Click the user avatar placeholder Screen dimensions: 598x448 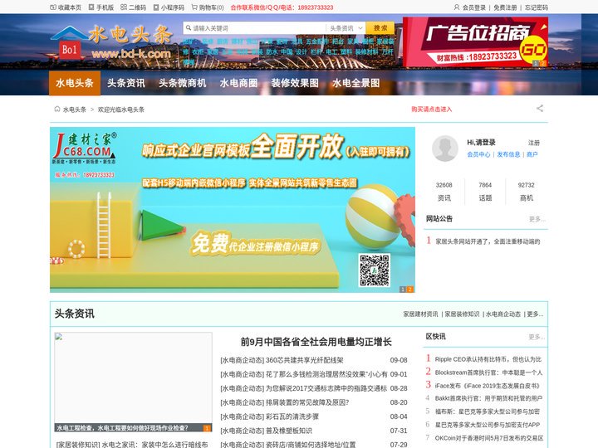click(444, 149)
